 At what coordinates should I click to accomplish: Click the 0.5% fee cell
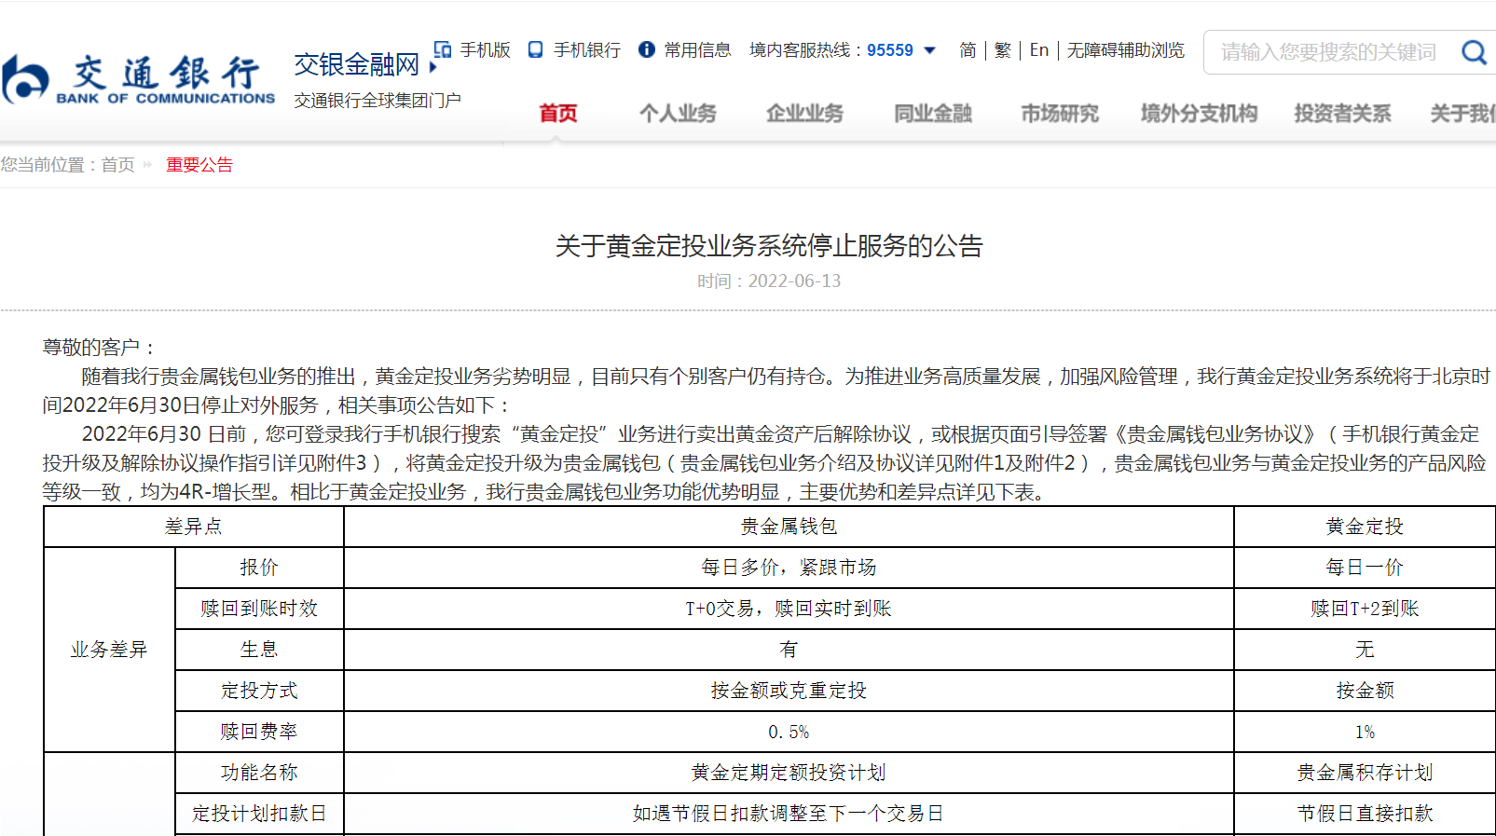[789, 732]
